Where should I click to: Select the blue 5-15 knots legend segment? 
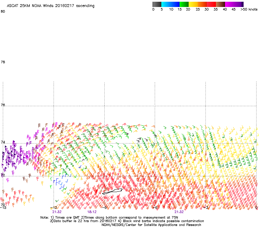tap(170, 4)
